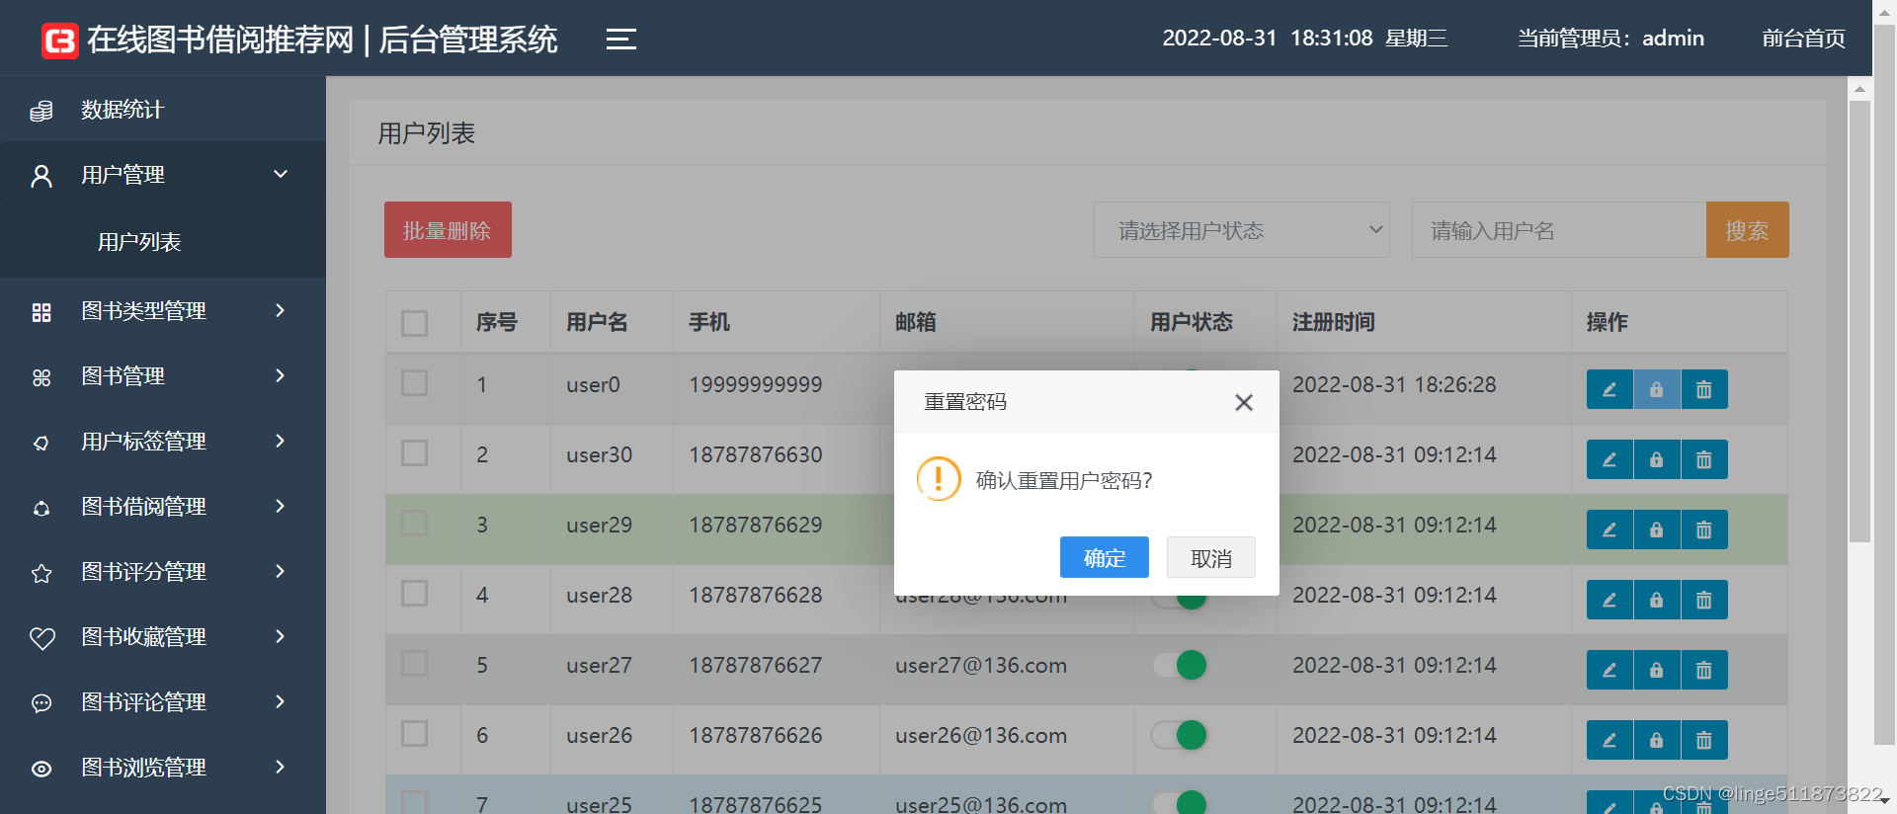Expand the 图书浏览管理 chevron
1897x814 pixels.
[281, 767]
